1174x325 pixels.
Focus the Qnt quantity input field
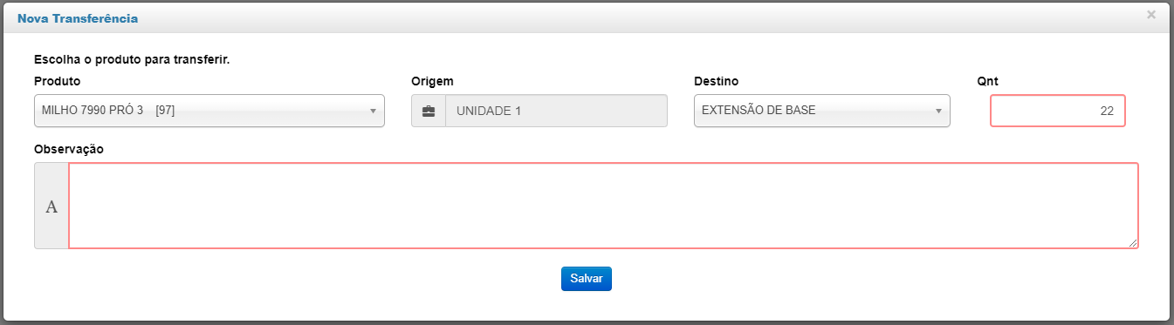click(1058, 111)
